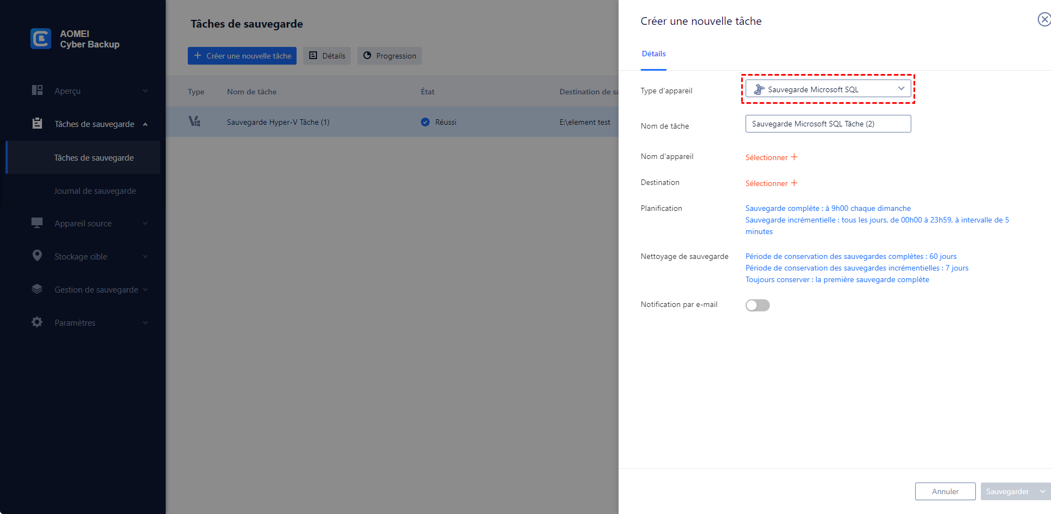Click the plus icon next to Destination Sélectionner
The height and width of the screenshot is (514, 1051).
(x=794, y=183)
